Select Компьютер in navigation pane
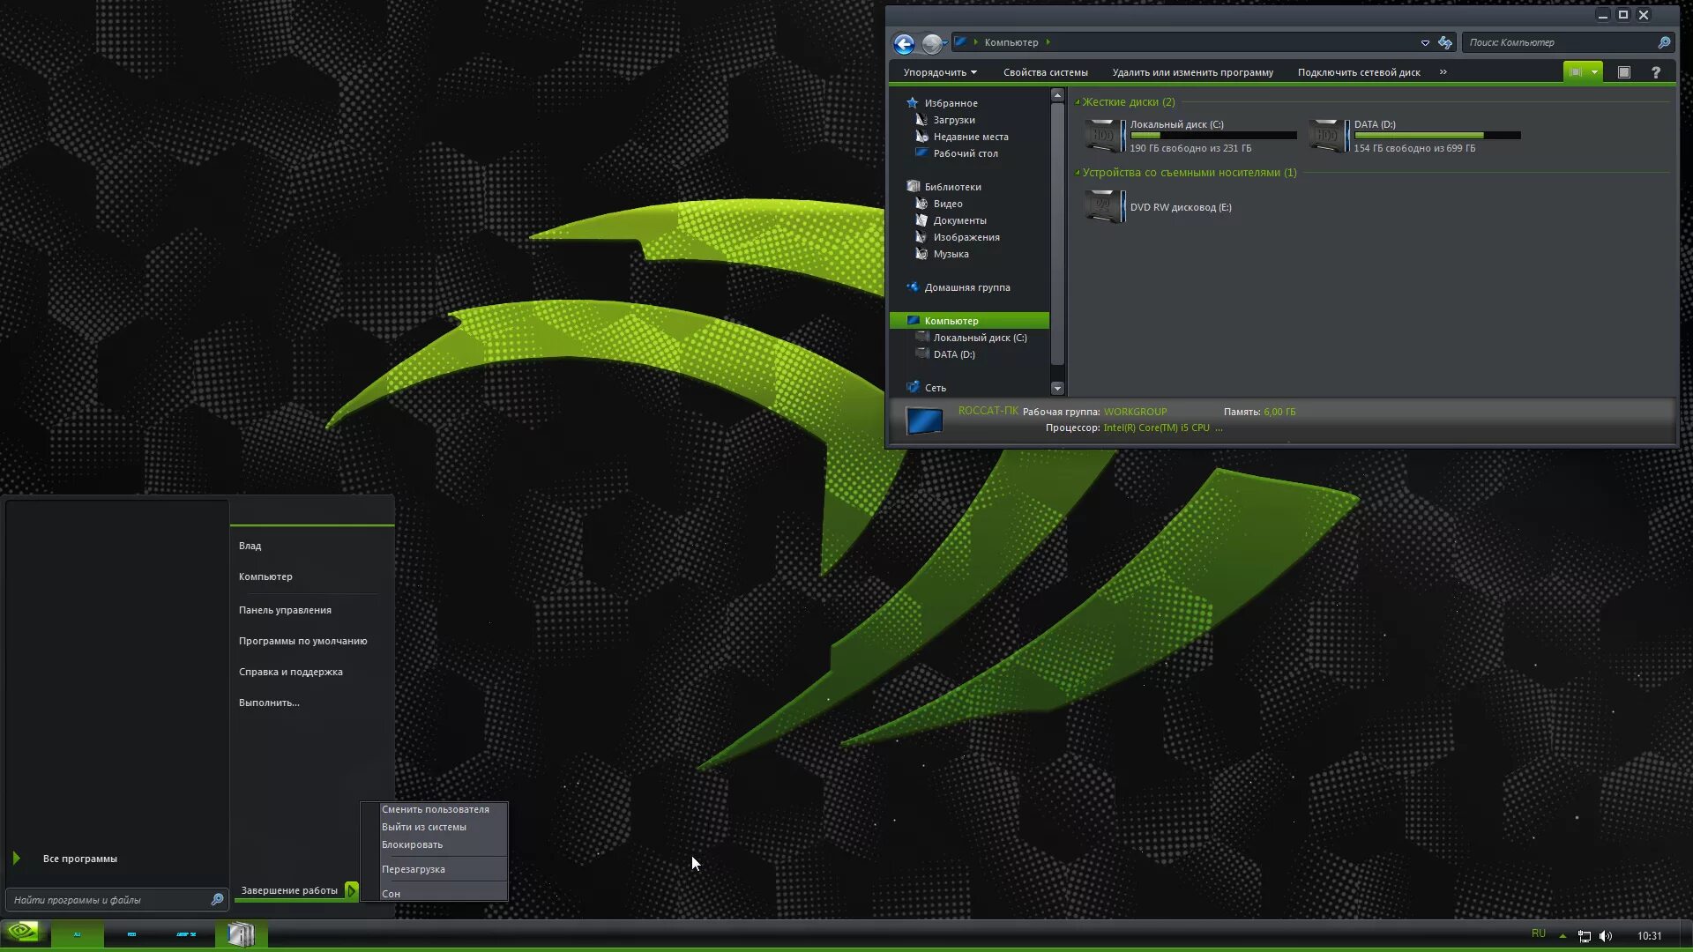The image size is (1693, 952). pos(969,321)
